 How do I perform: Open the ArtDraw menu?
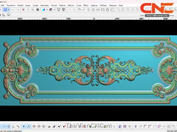103,5
